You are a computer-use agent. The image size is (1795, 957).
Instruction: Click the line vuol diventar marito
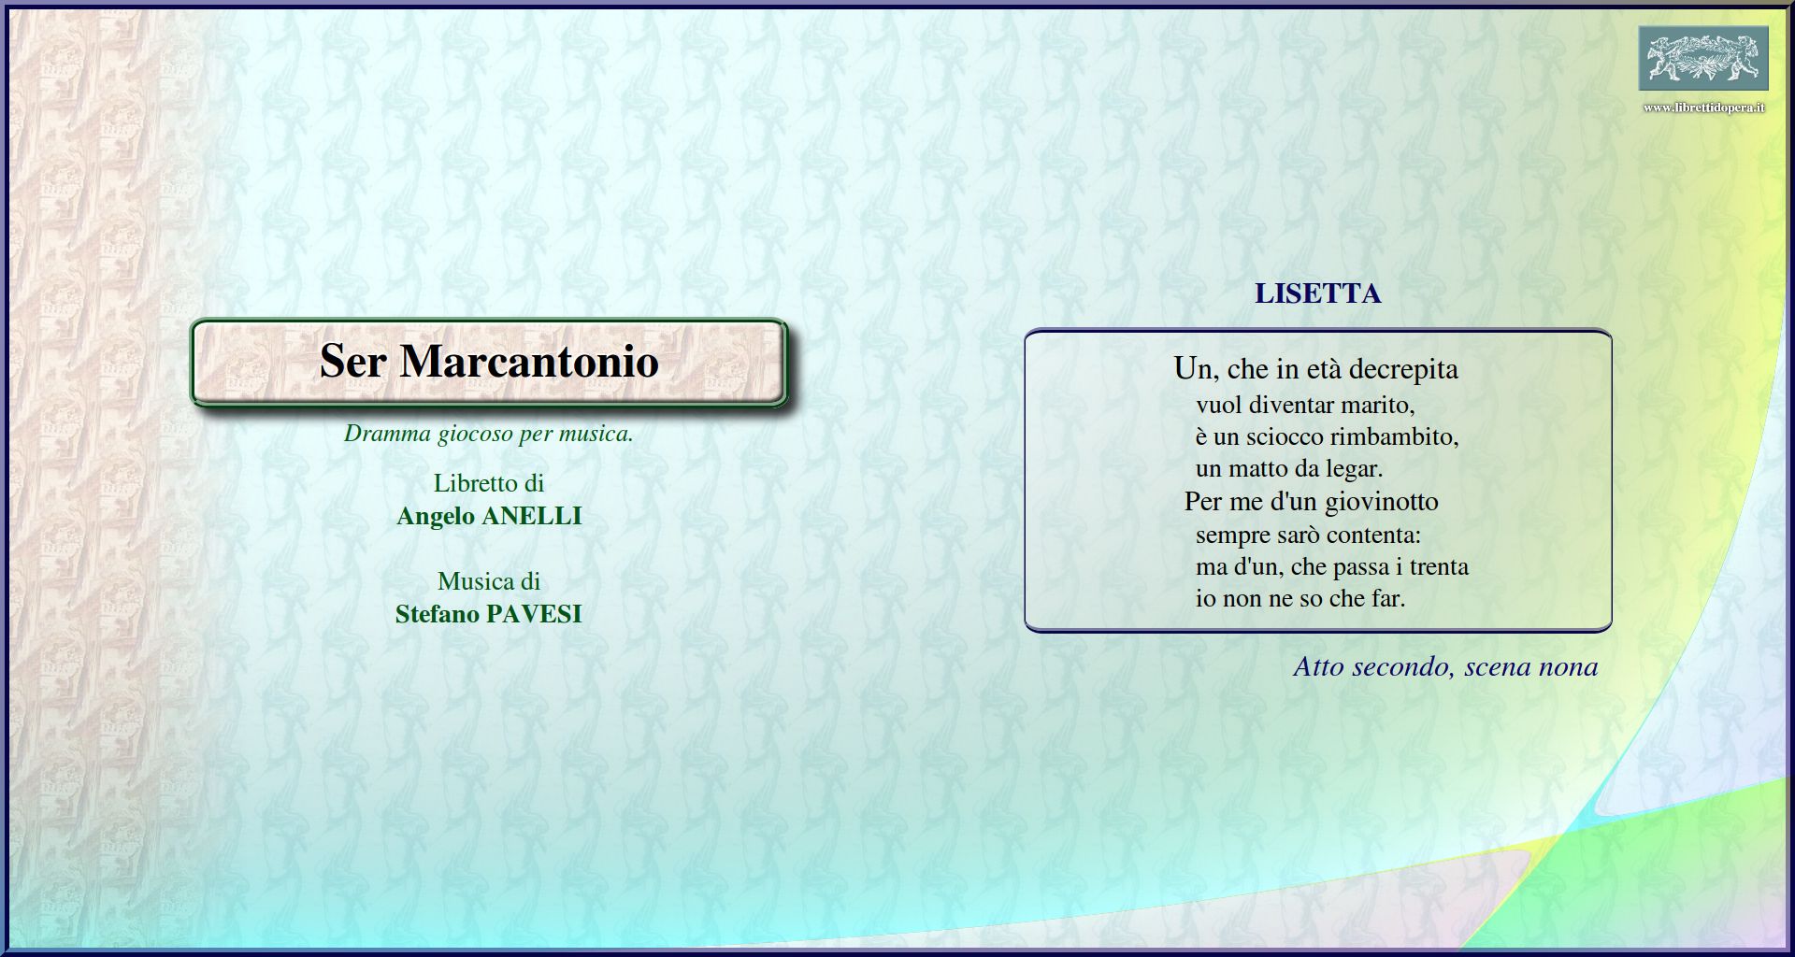tap(1305, 405)
